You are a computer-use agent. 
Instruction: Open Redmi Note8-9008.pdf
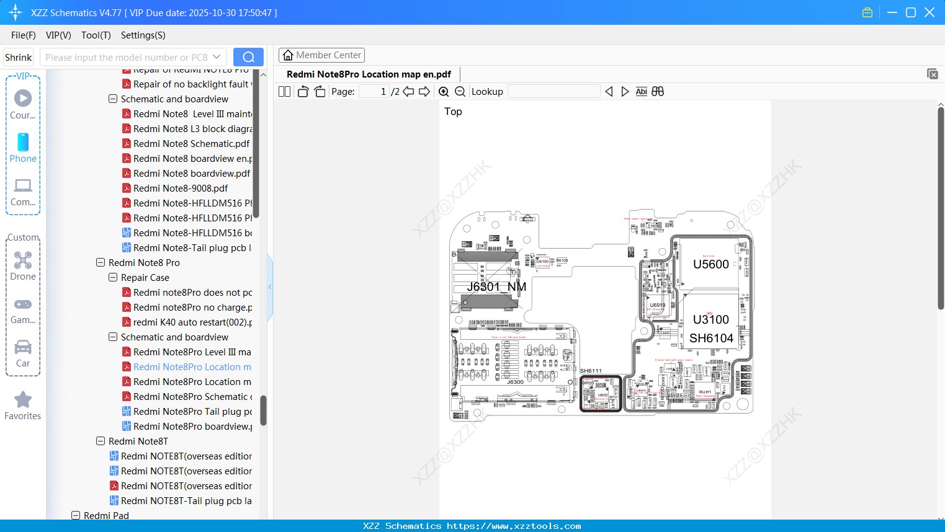175,188
